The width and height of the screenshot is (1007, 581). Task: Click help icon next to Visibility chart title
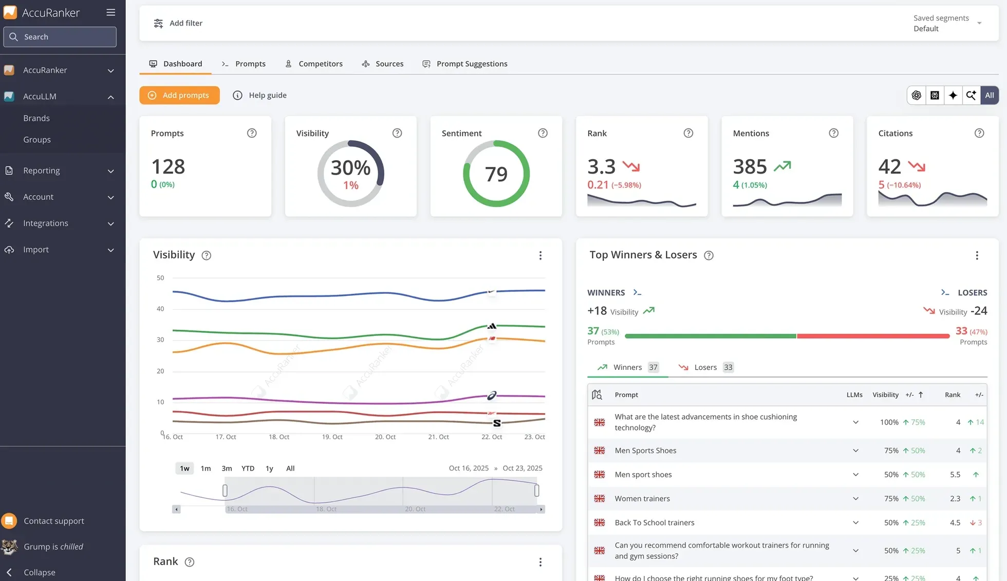coord(207,255)
